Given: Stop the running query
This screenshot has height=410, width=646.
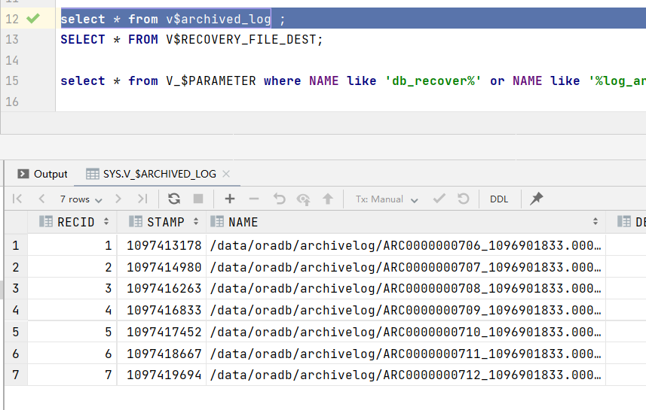Looking at the screenshot, I should pos(198,199).
